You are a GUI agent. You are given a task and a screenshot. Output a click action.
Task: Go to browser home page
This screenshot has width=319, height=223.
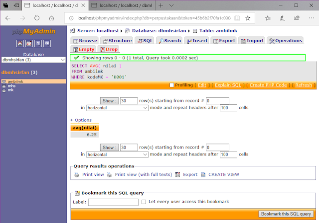pos(52,18)
